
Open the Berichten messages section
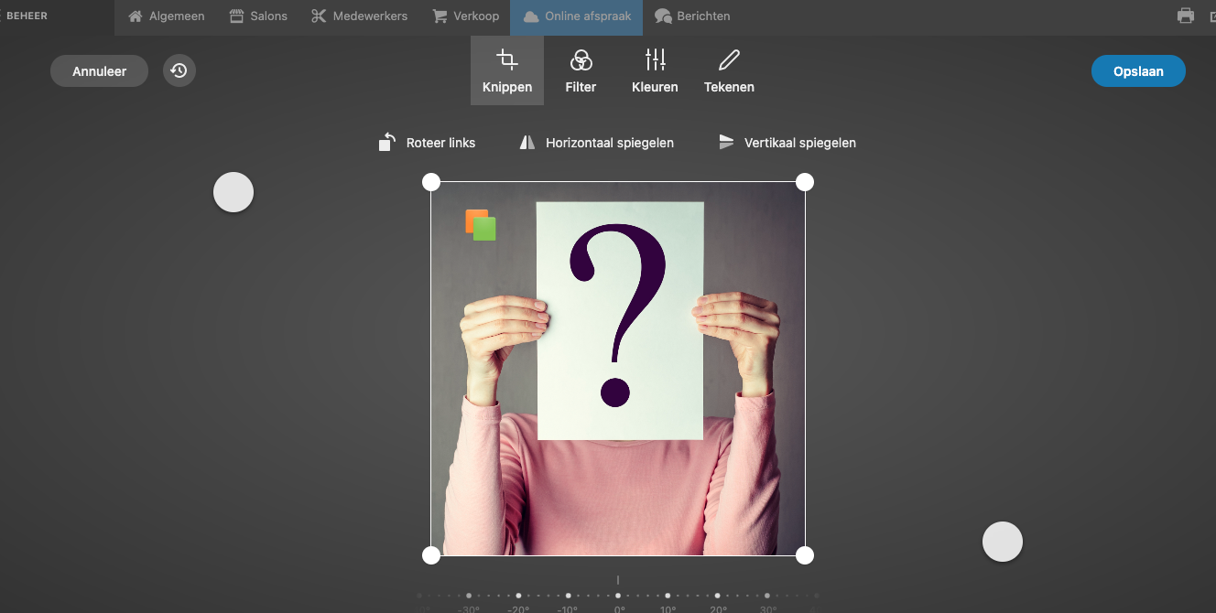click(692, 16)
